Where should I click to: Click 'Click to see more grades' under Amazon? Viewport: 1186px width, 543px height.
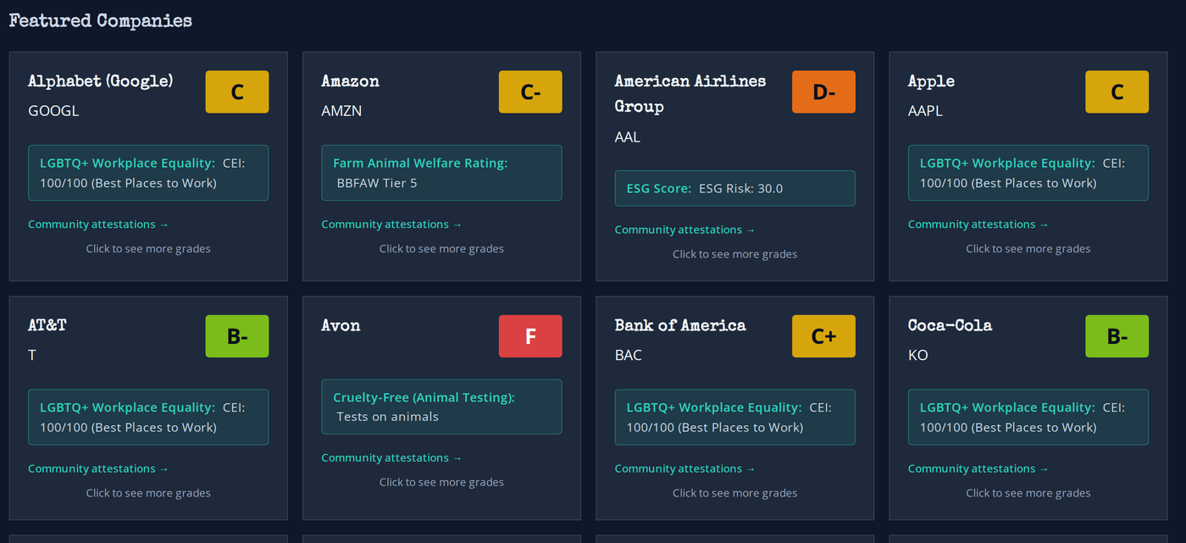tap(441, 248)
